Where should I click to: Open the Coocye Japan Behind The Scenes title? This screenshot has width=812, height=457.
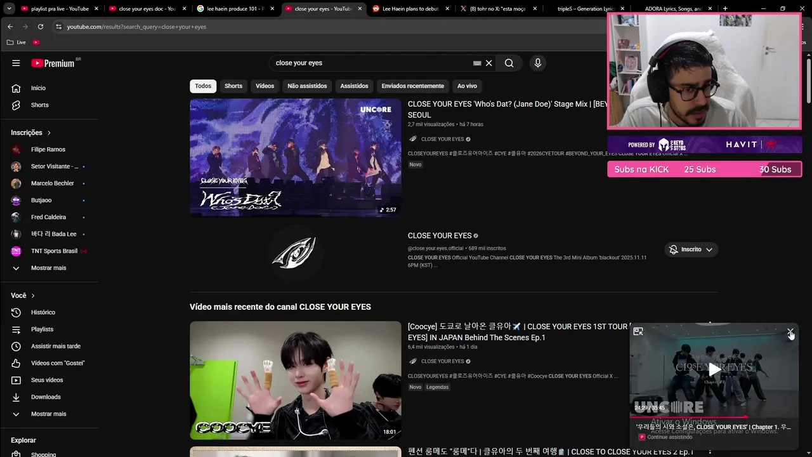tap(519, 332)
